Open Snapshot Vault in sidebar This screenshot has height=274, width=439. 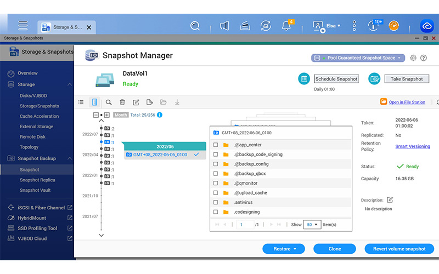pos(35,190)
